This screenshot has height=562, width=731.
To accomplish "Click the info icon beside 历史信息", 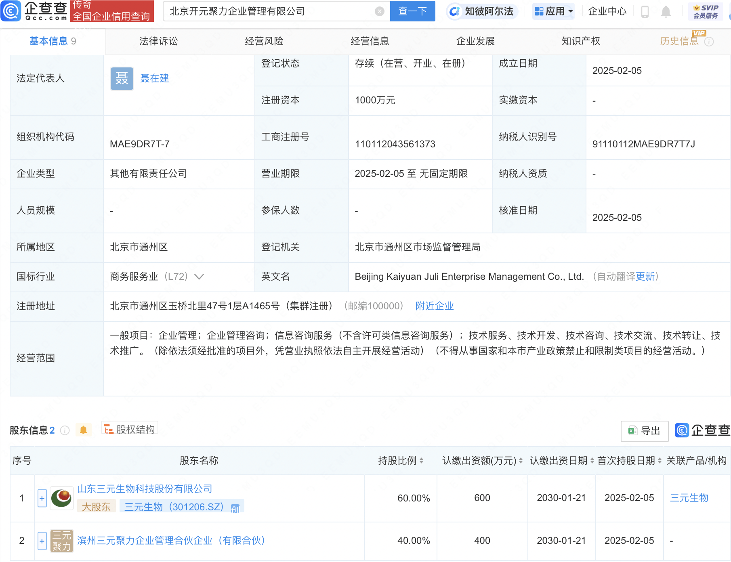I will pyautogui.click(x=709, y=41).
